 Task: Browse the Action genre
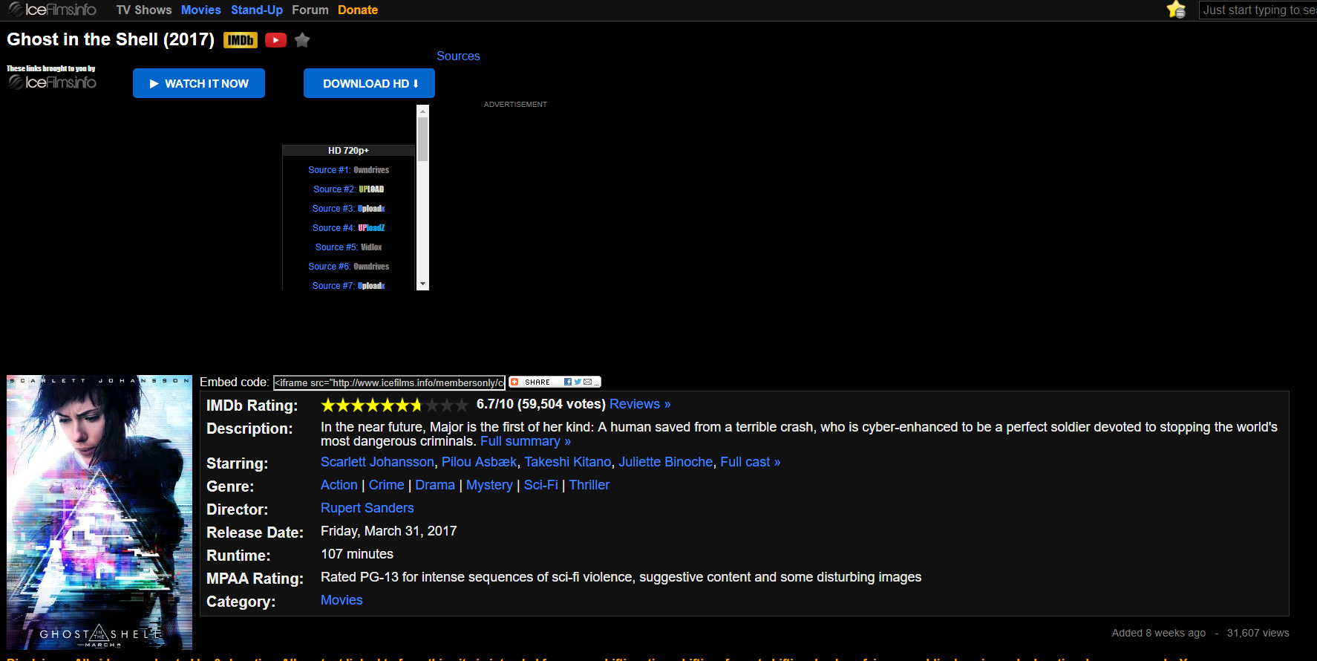pyautogui.click(x=339, y=485)
